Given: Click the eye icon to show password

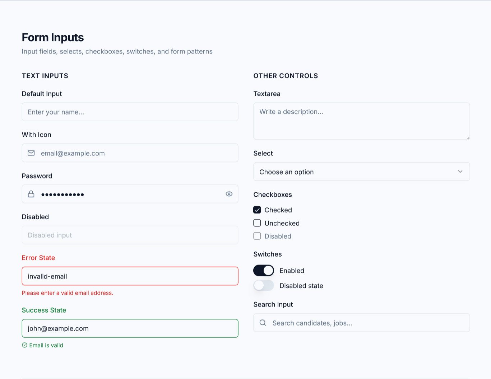Looking at the screenshot, I should click(x=229, y=194).
